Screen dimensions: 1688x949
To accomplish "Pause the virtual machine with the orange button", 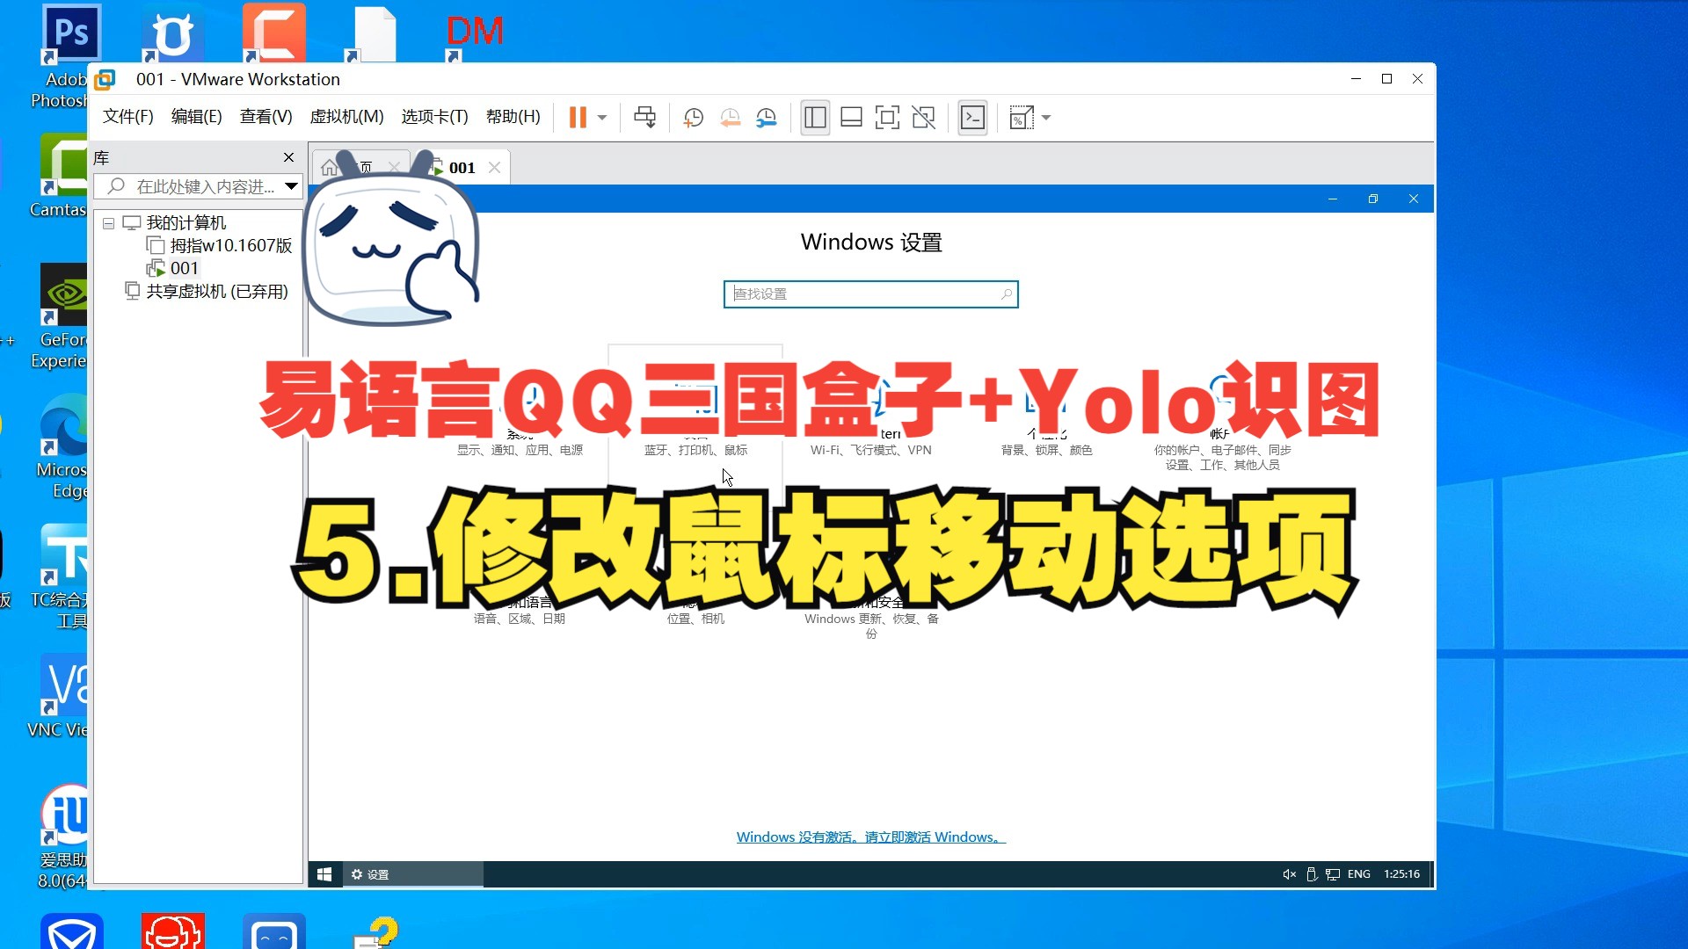I will (x=577, y=117).
